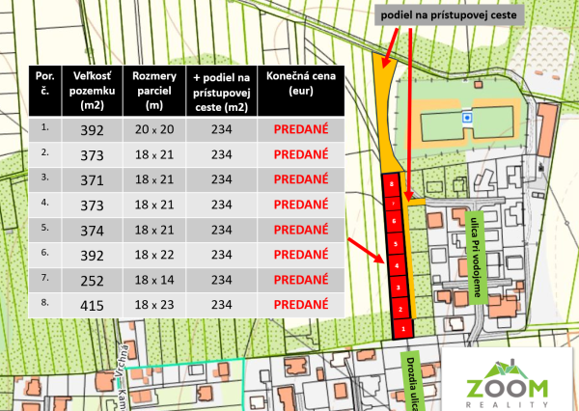579x411 pixels.
Task: Select red parcel number 2 on the map
Action: 399,309
